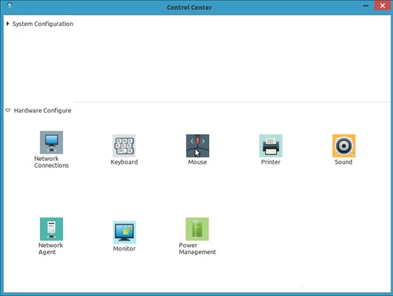The width and height of the screenshot is (393, 296).
Task: Select the Hardware Configure section label
Action: [x=42, y=110]
